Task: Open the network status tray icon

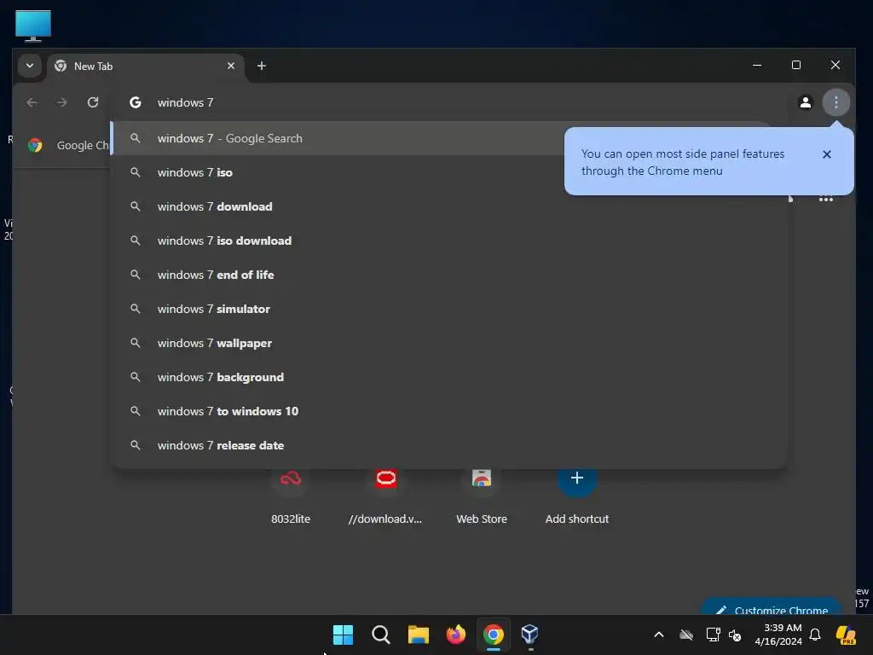Action: click(x=714, y=635)
